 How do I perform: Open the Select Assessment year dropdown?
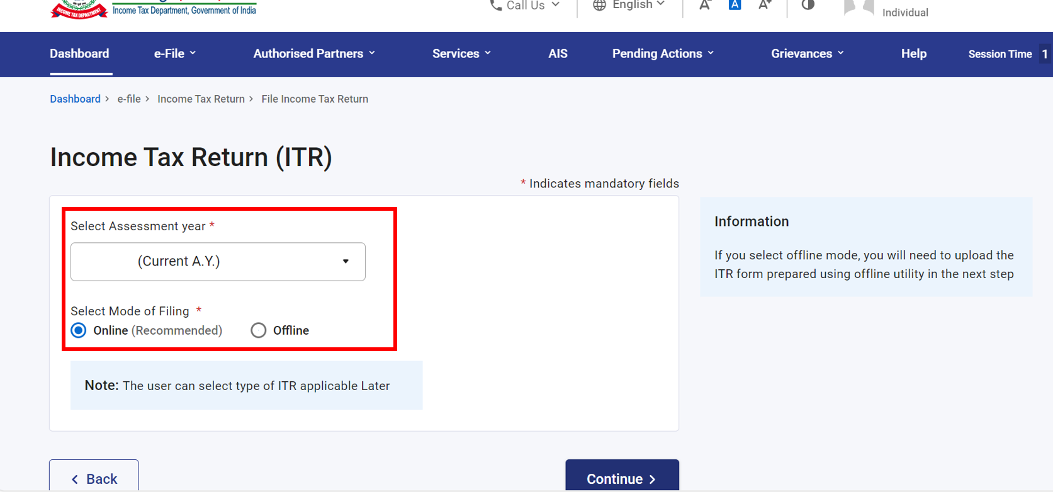point(218,262)
